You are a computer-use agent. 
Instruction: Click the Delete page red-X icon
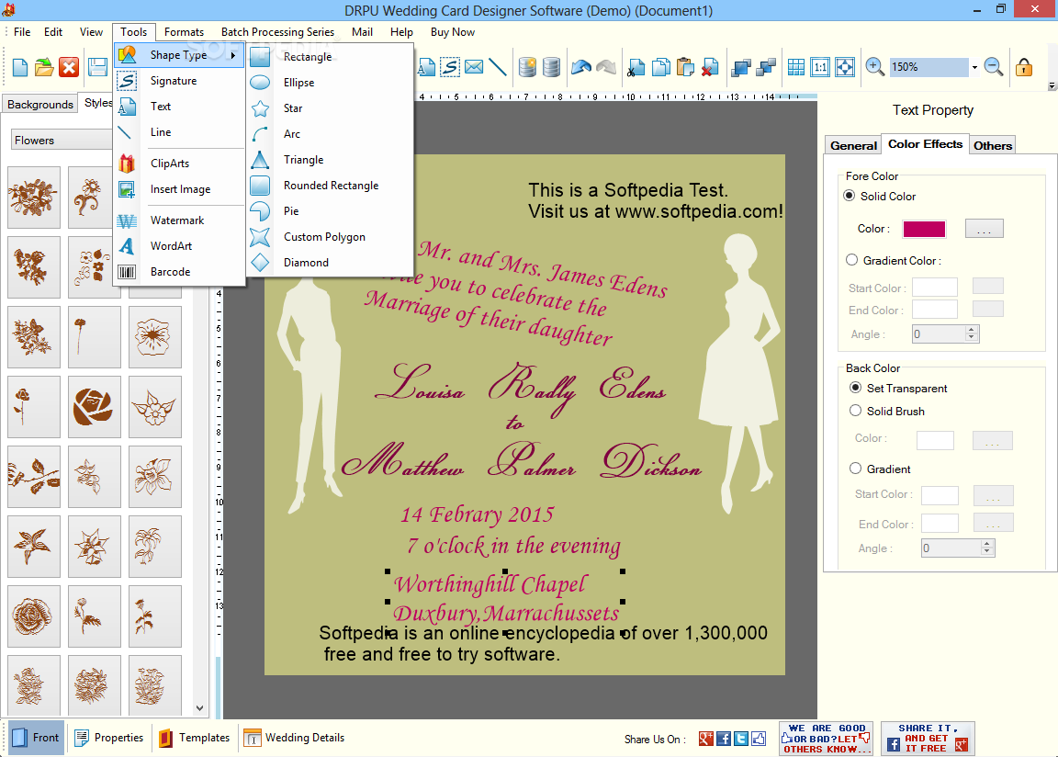(x=709, y=67)
